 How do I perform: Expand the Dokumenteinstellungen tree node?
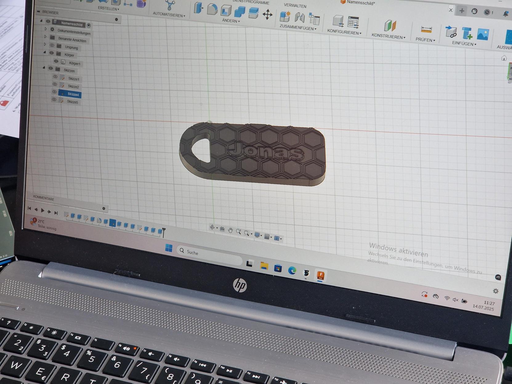pos(46,29)
